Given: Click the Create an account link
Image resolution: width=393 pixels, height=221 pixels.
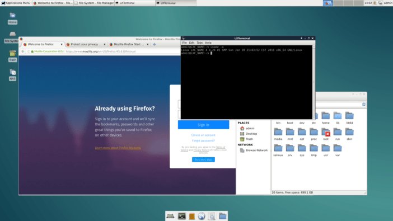Looking at the screenshot, I should 203,135.
